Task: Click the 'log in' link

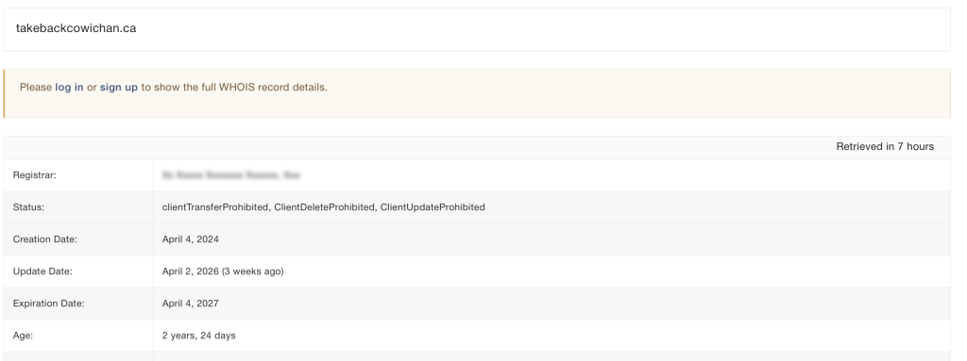Action: (69, 88)
